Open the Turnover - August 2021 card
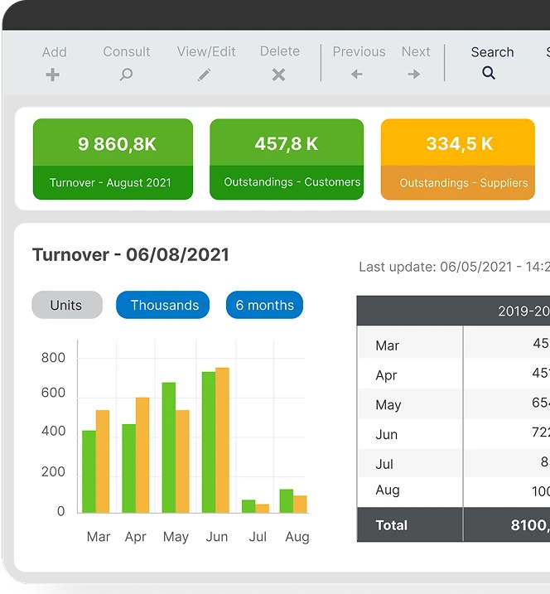550x594 pixels. (113, 159)
